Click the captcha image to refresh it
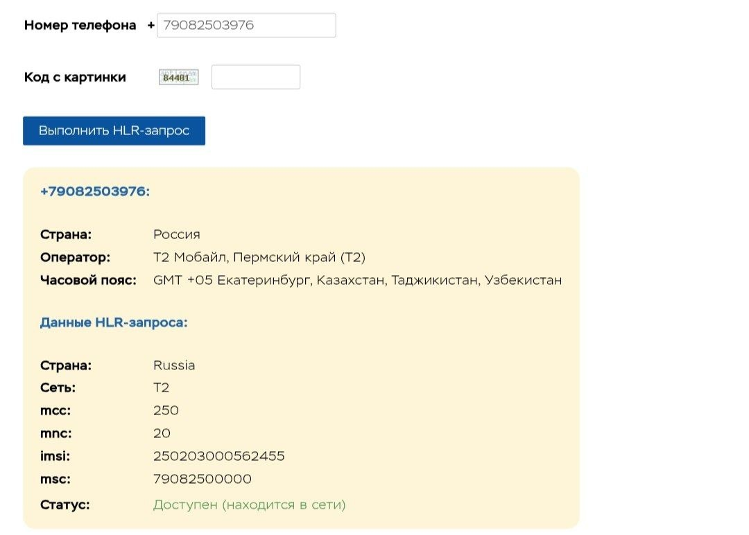 coord(178,76)
